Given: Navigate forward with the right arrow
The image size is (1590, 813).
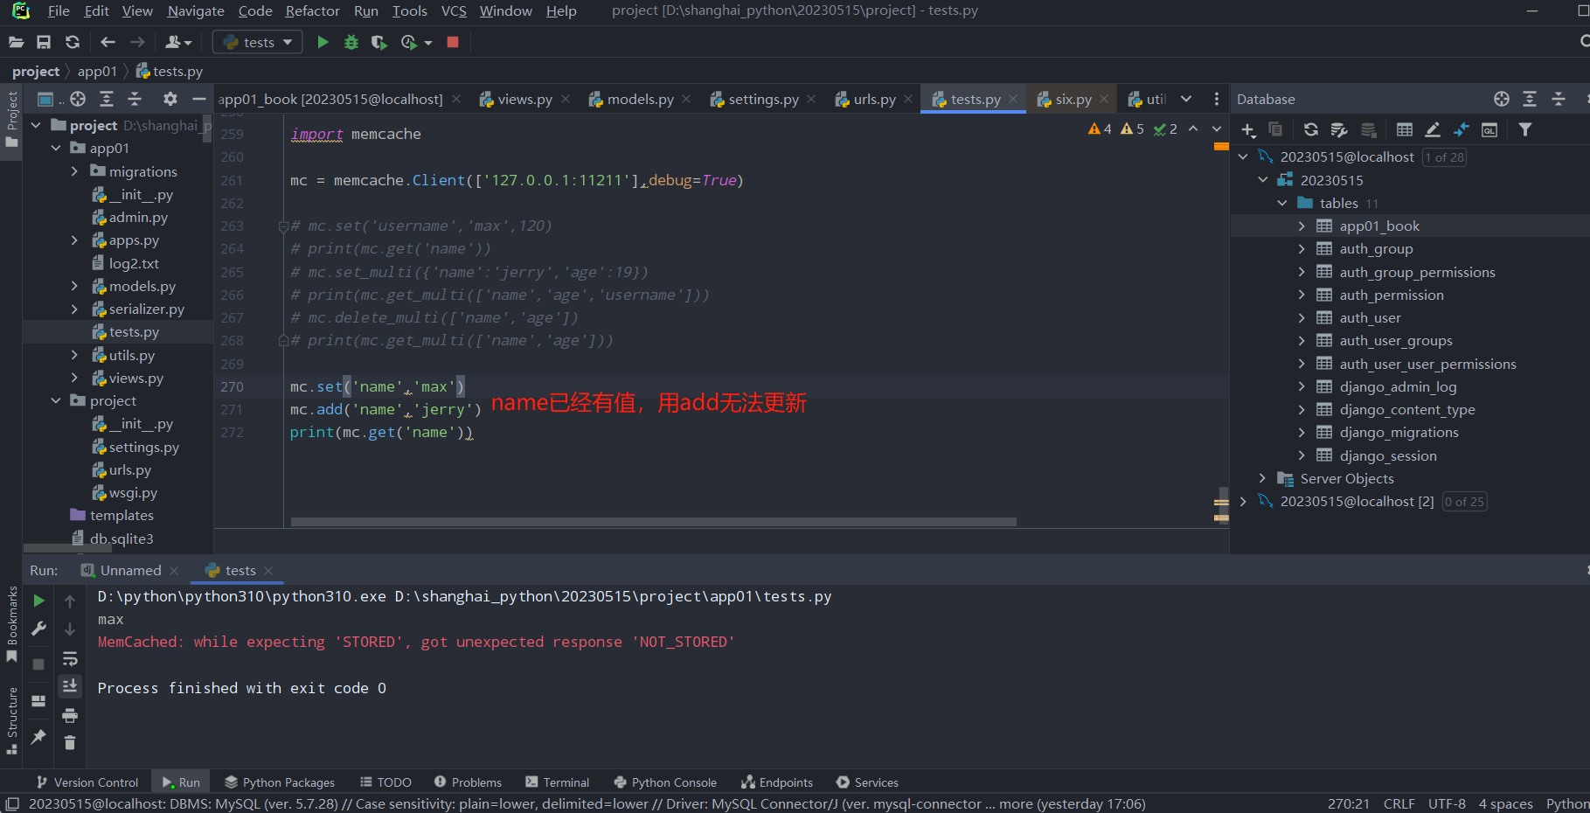Looking at the screenshot, I should [137, 42].
